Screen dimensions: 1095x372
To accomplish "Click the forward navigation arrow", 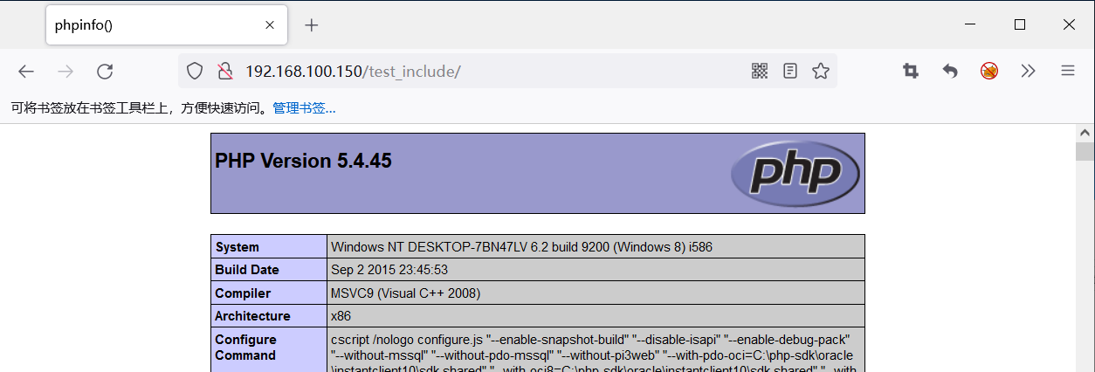I will [65, 72].
